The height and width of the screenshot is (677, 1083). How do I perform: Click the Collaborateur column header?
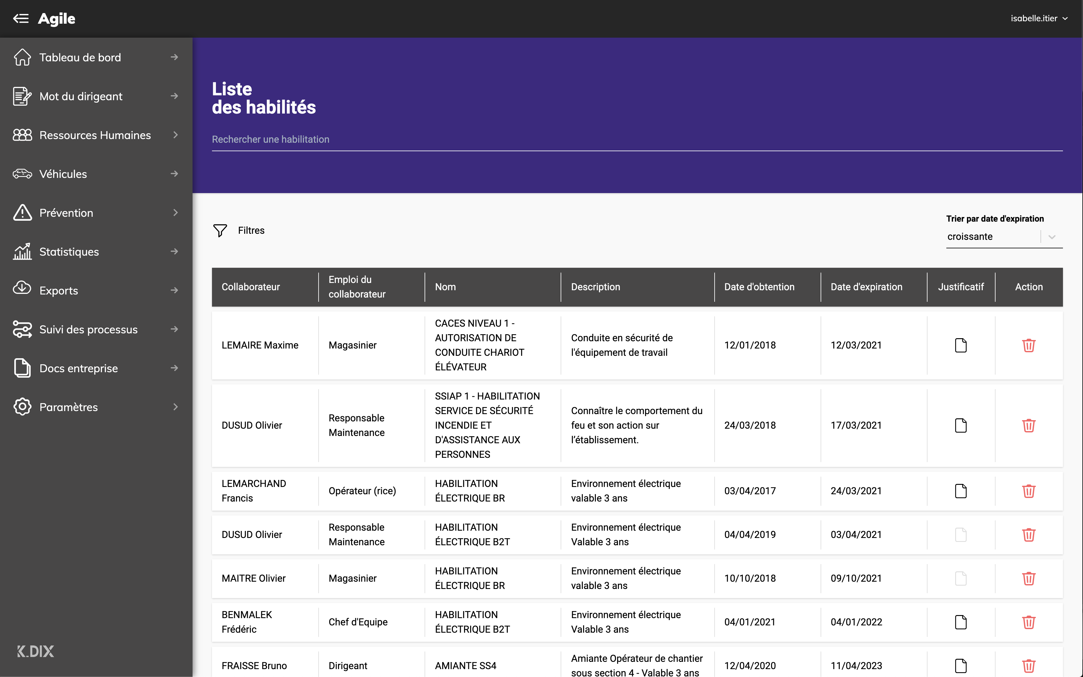[251, 287]
